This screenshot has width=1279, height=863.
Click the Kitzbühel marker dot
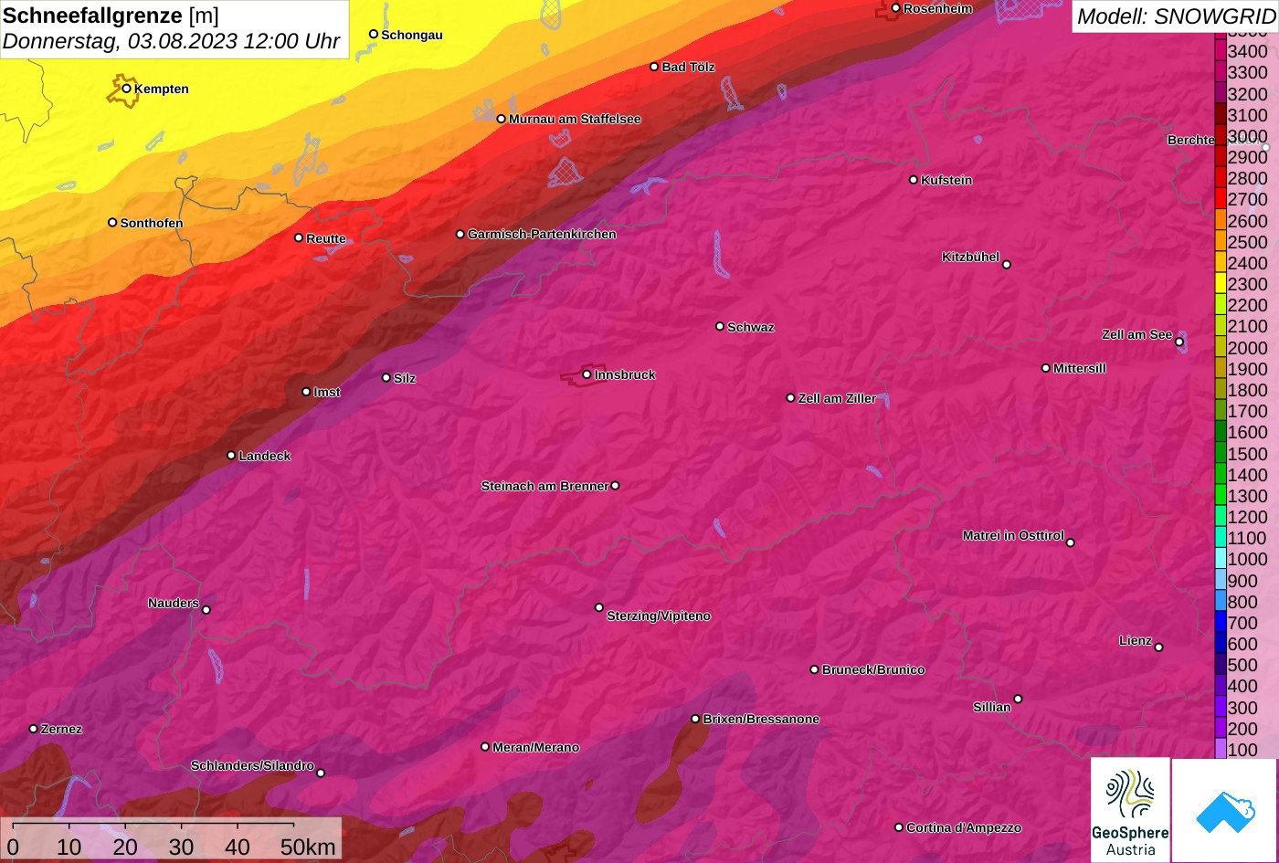click(1007, 265)
